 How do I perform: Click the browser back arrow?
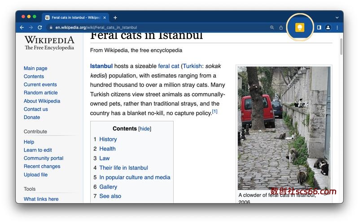pyautogui.click(x=22, y=27)
